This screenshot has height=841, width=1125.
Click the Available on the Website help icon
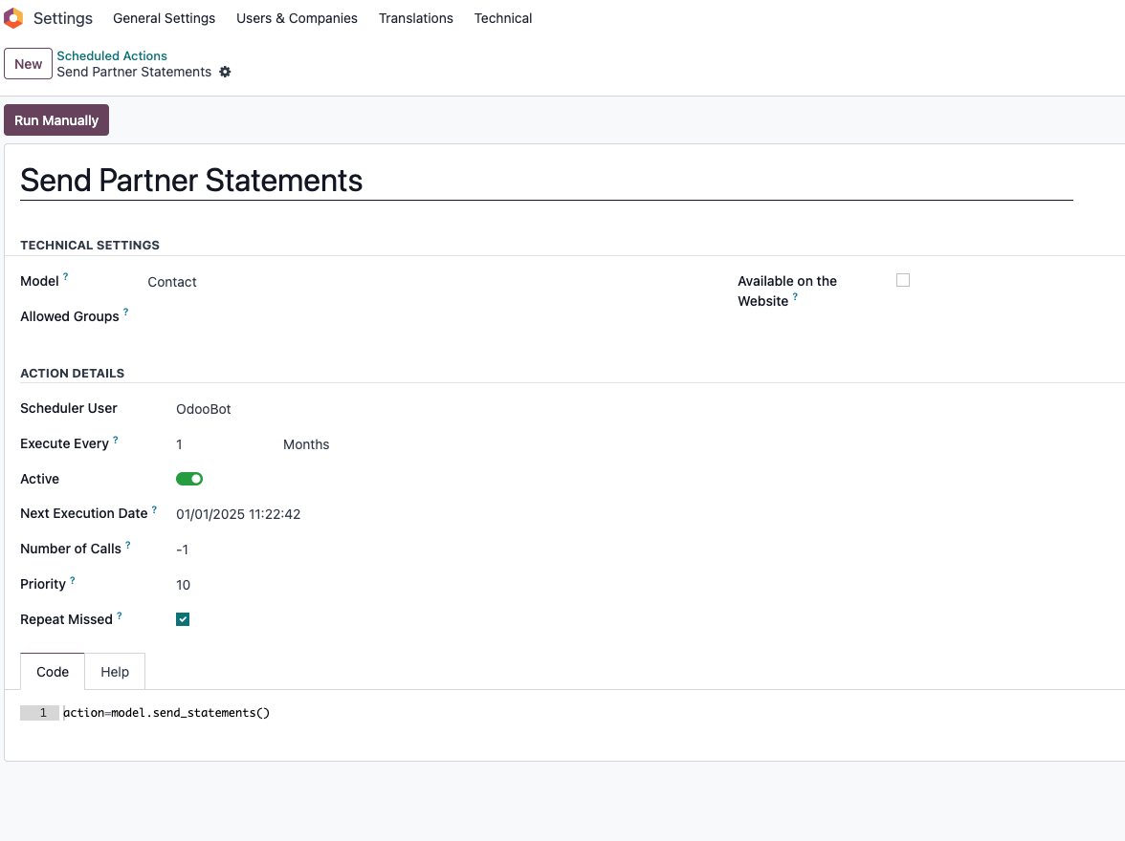click(795, 296)
